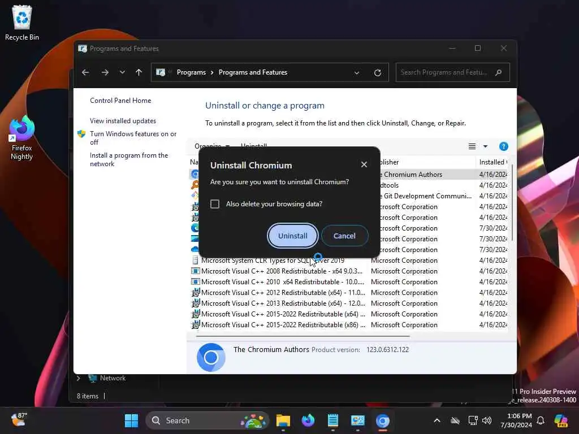
Task: Open File Explorer from taskbar
Action: pyautogui.click(x=283, y=420)
